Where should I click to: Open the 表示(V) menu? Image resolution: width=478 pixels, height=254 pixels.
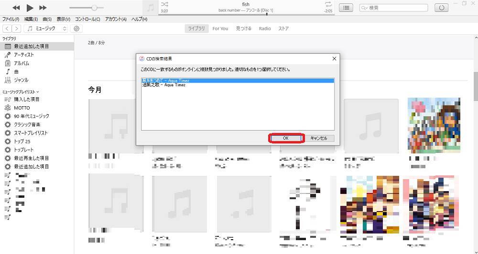pyautogui.click(x=64, y=19)
